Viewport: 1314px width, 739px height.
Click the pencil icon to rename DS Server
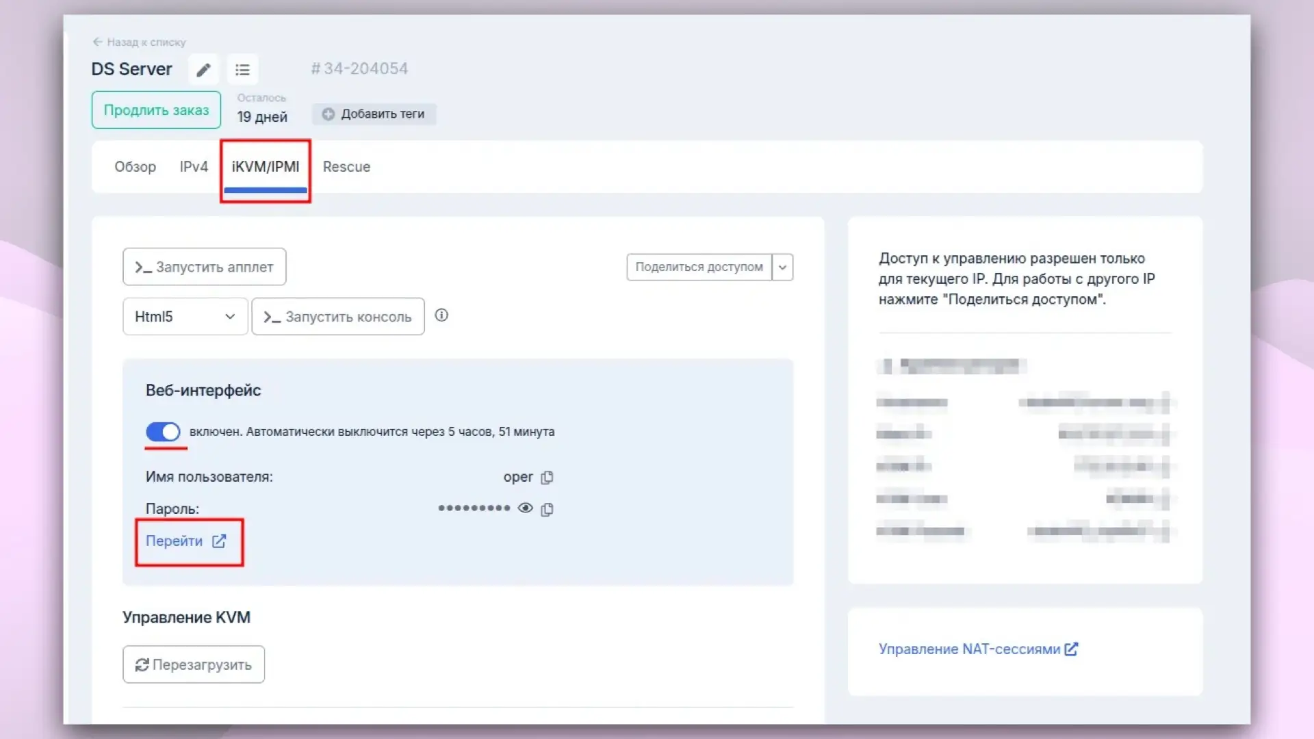coord(203,69)
